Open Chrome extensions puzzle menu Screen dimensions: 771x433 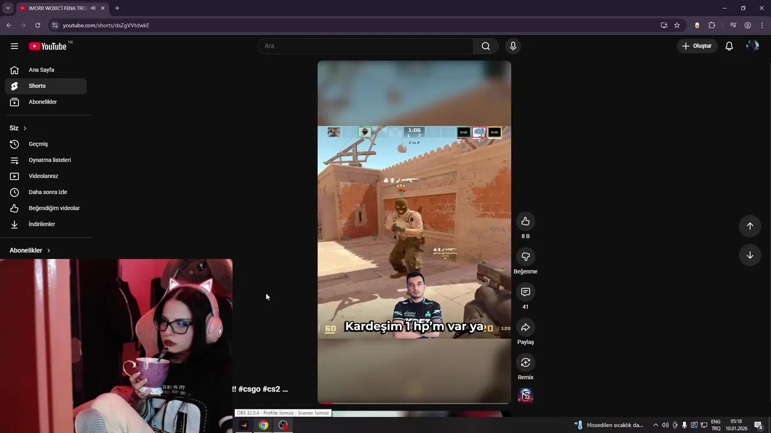tap(712, 25)
